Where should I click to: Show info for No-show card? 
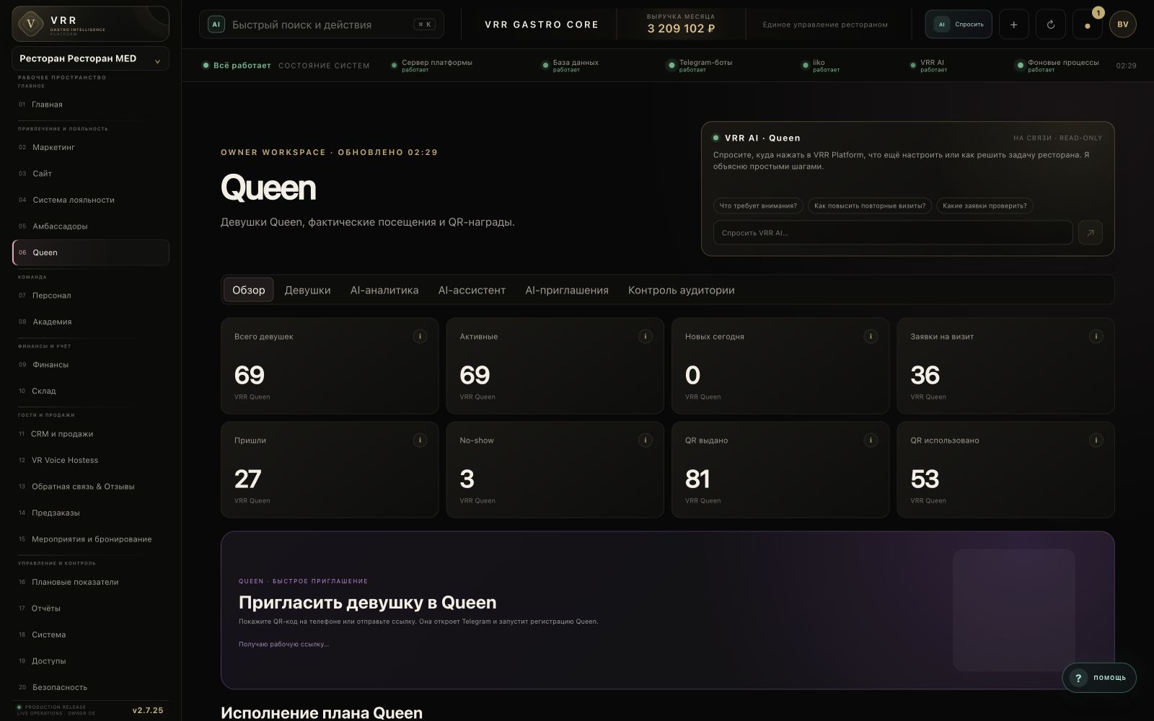click(645, 440)
